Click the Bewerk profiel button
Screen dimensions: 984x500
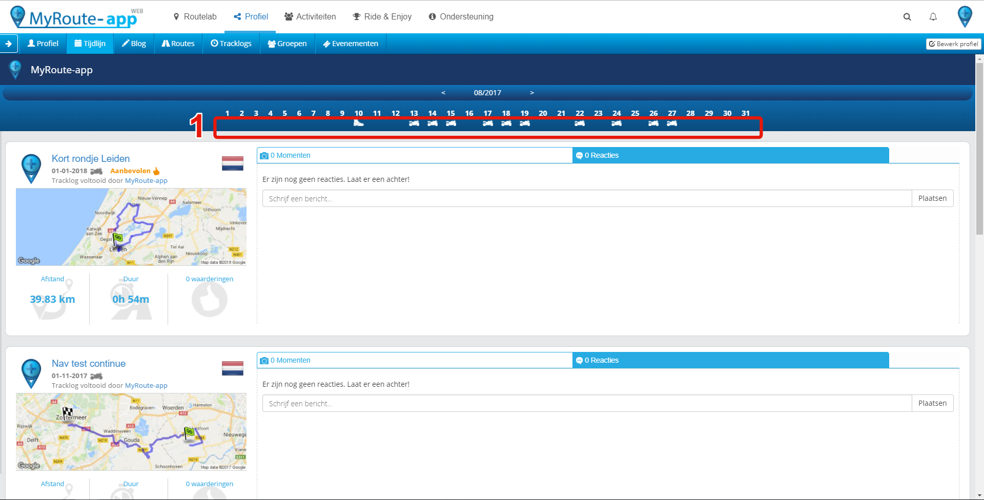tap(953, 44)
